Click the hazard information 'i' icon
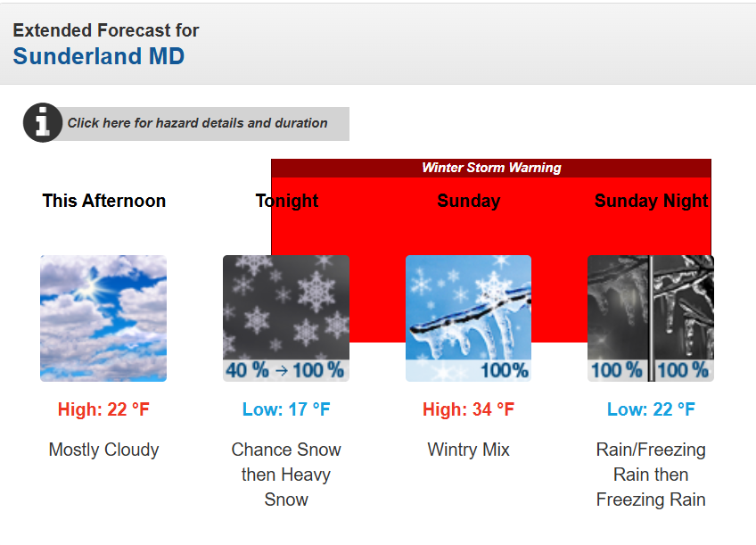The width and height of the screenshot is (756, 545). 42,123
